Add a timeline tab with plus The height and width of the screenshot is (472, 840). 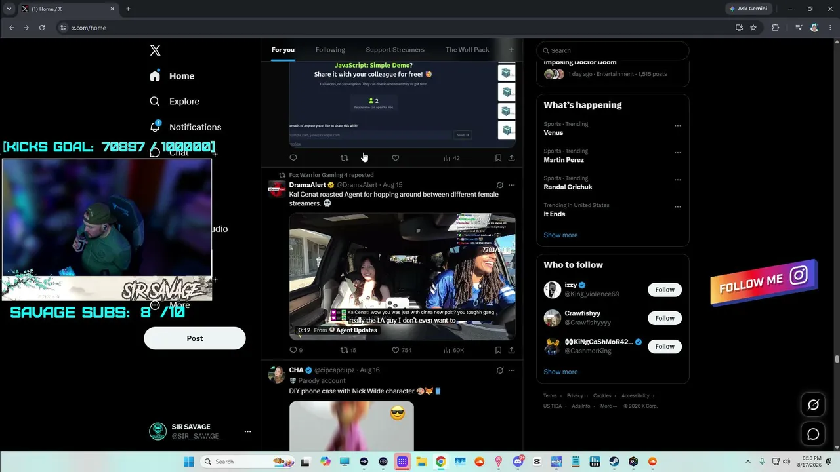512,50
